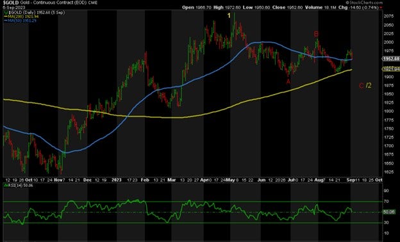The image size is (400, 242).
Task: Click the RSI 10 level axis label
Action: pyautogui.click(x=387, y=233)
